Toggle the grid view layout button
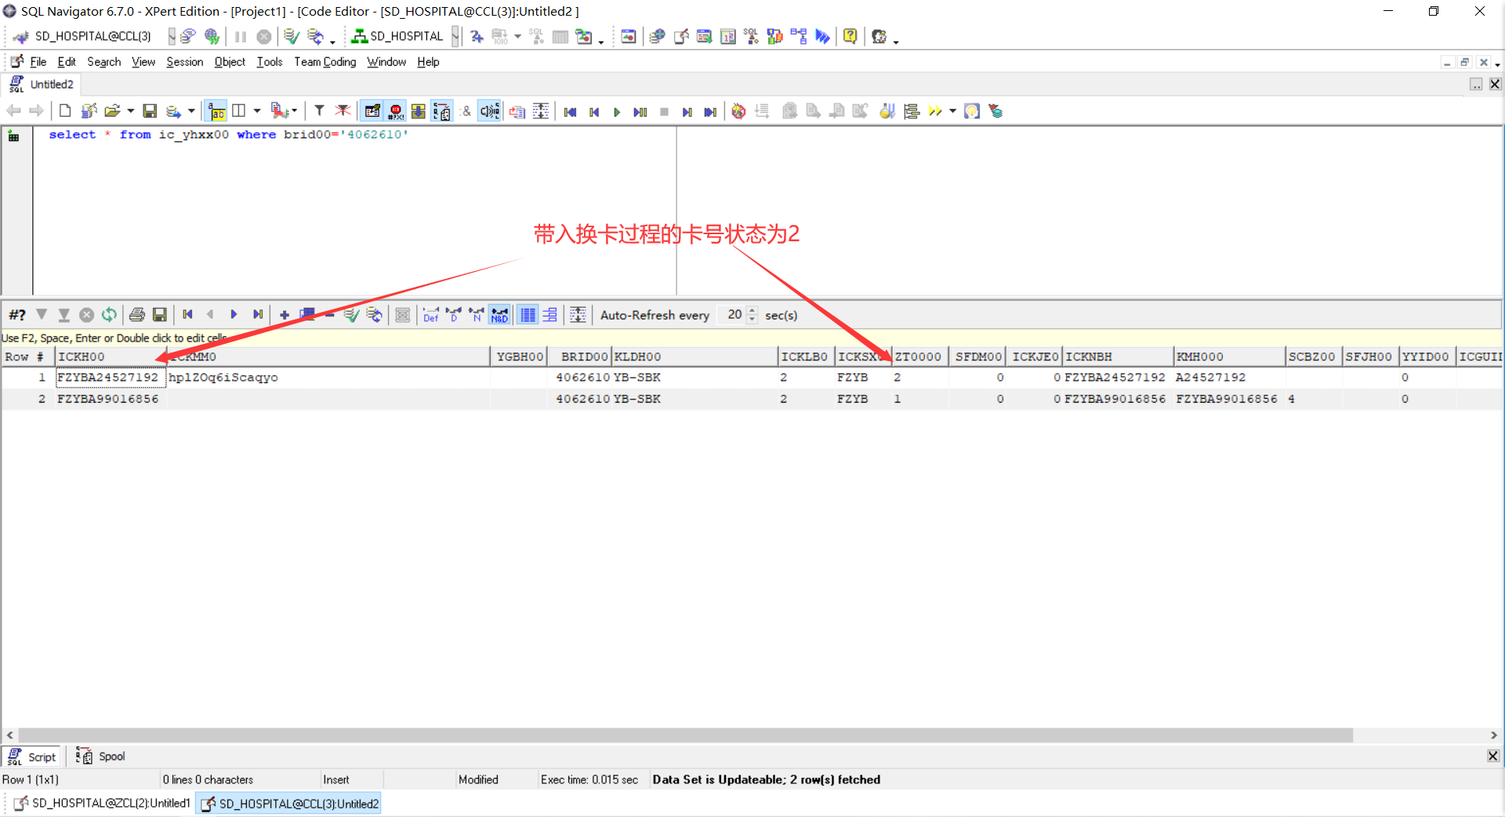Image resolution: width=1505 pixels, height=817 pixels. (528, 315)
